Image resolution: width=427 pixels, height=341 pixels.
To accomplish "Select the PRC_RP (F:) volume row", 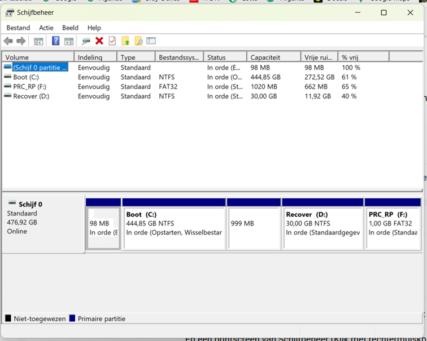I will tap(30, 87).
